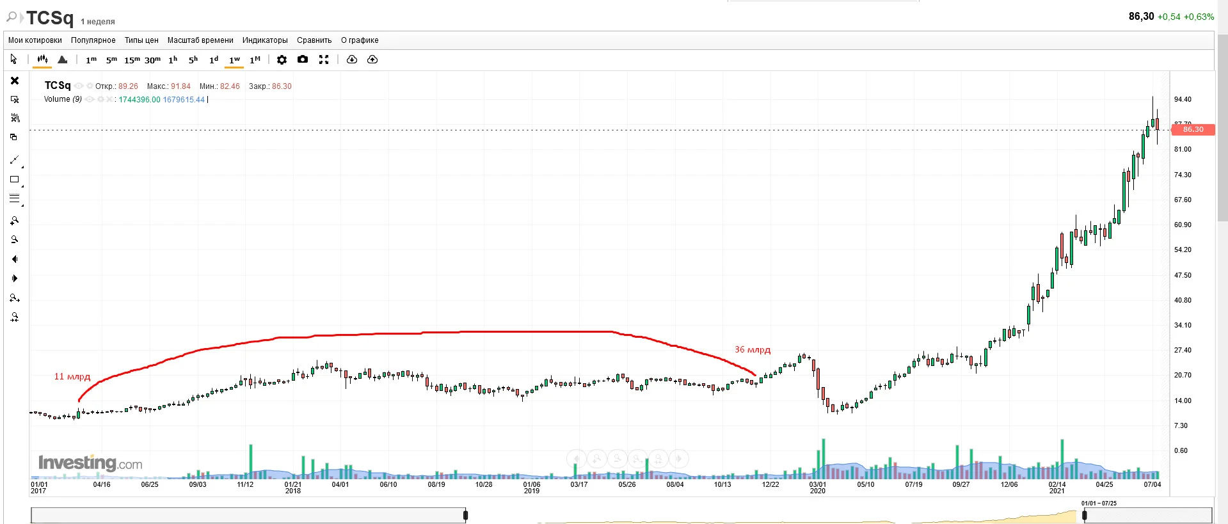Screen dimensions: 1228x524
Task: Compress the time scale with sidebar icon
Action: [x=15, y=317]
